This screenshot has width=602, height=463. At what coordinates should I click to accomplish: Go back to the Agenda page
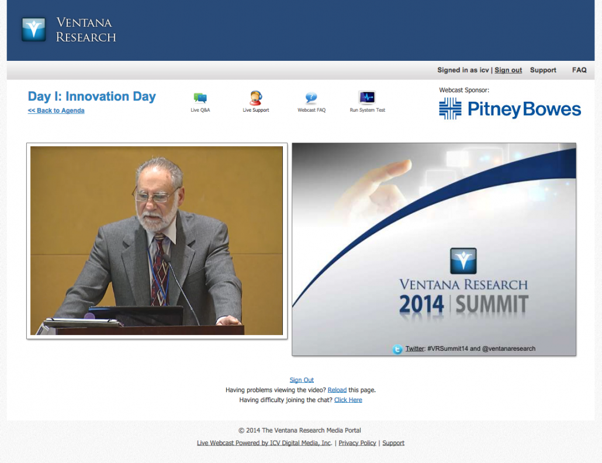(x=56, y=110)
